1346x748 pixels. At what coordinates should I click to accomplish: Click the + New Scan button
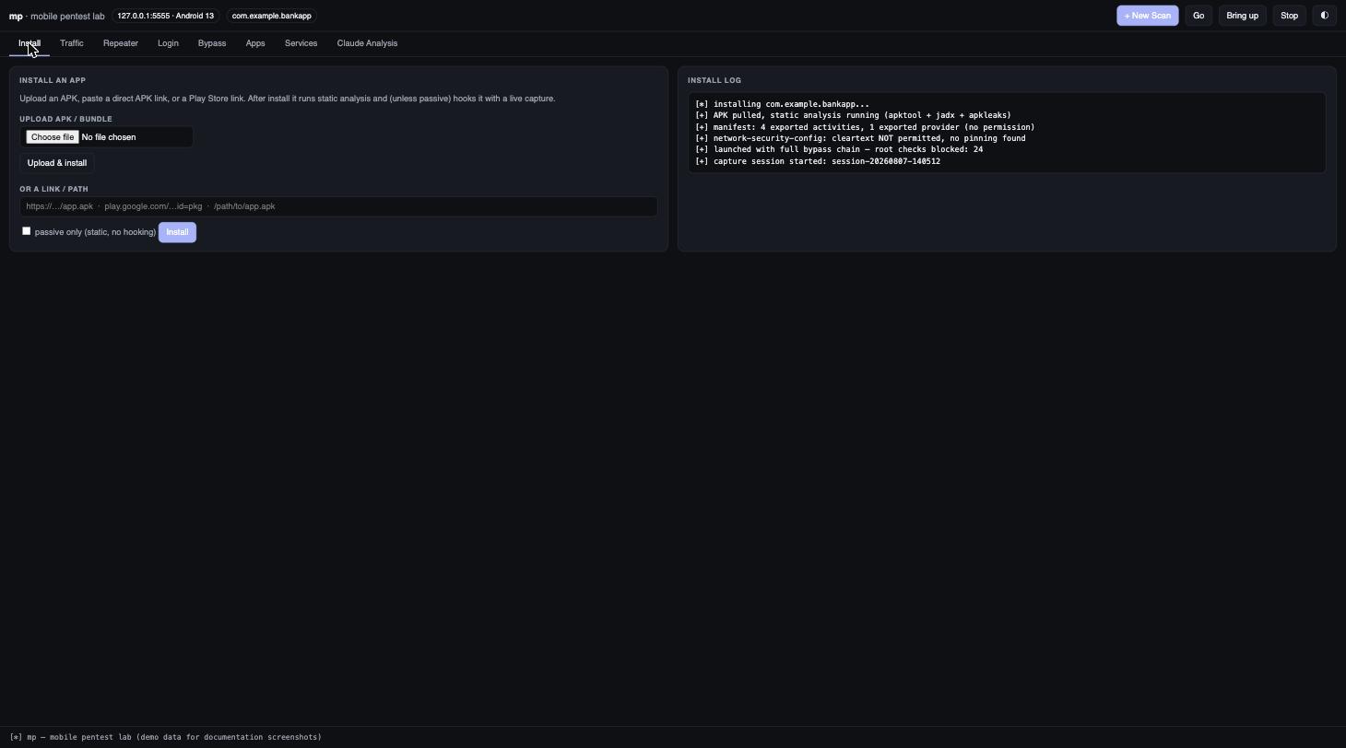[1148, 16]
